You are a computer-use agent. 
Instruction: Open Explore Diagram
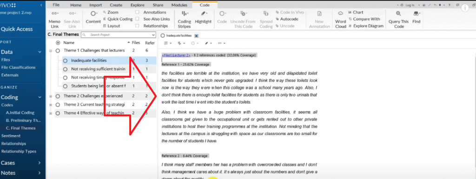pyautogui.click(x=366, y=26)
